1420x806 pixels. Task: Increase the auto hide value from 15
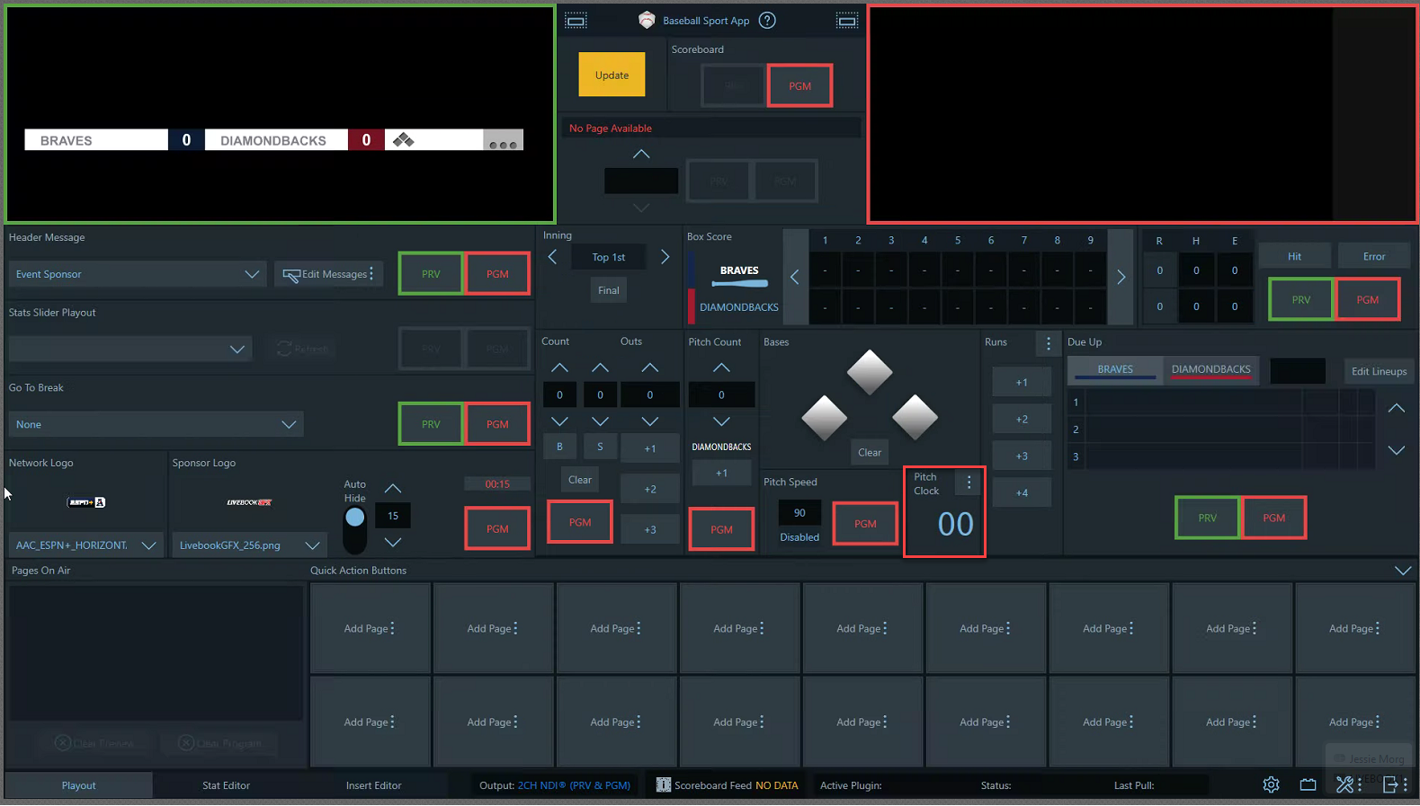393,489
